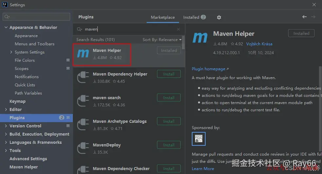Select Maven Dependency Checker in results
322x174 pixels.
(x=121, y=169)
